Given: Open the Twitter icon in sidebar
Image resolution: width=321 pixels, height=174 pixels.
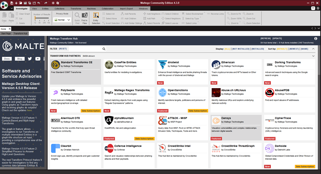Looking at the screenshot, I should (x=30, y=59).
